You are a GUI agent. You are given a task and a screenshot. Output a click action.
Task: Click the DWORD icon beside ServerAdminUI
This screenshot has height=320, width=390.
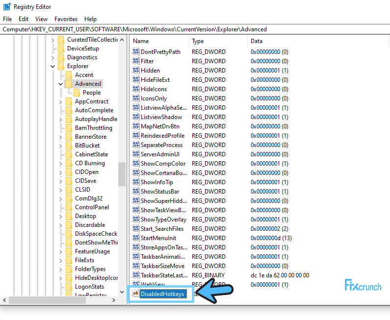click(x=136, y=154)
